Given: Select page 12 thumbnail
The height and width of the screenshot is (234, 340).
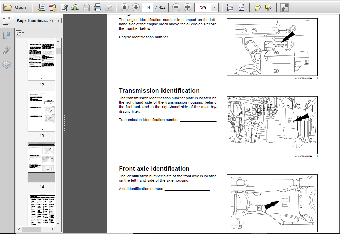Looking at the screenshot, I should coord(41,60).
